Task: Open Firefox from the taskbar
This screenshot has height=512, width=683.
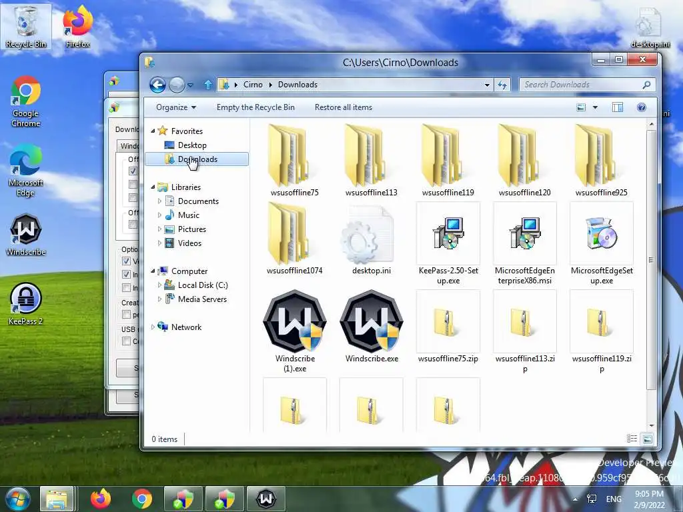Action: click(101, 499)
